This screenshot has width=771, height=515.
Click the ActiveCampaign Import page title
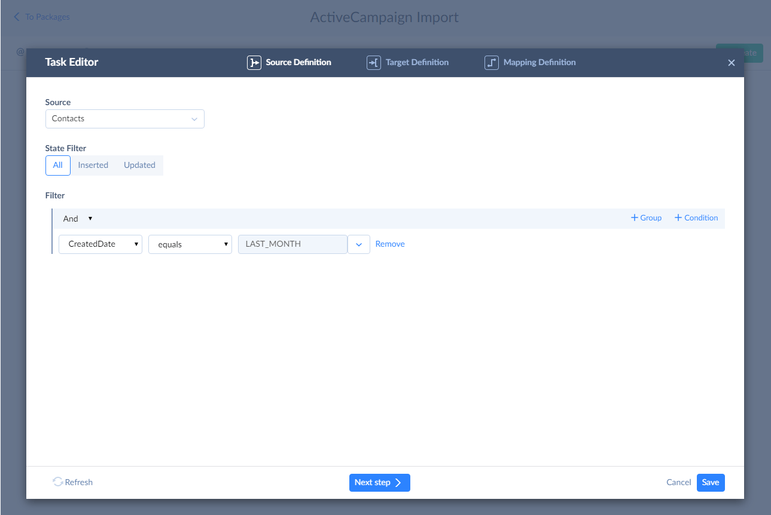[x=385, y=17]
